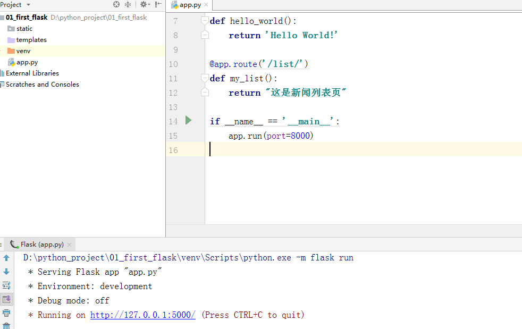Toggle soft-wrap in the Run console
This screenshot has height=329, width=522.
click(6, 286)
